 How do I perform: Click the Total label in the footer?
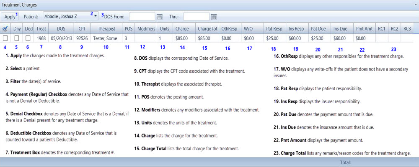pyautogui.click(x=345, y=162)
